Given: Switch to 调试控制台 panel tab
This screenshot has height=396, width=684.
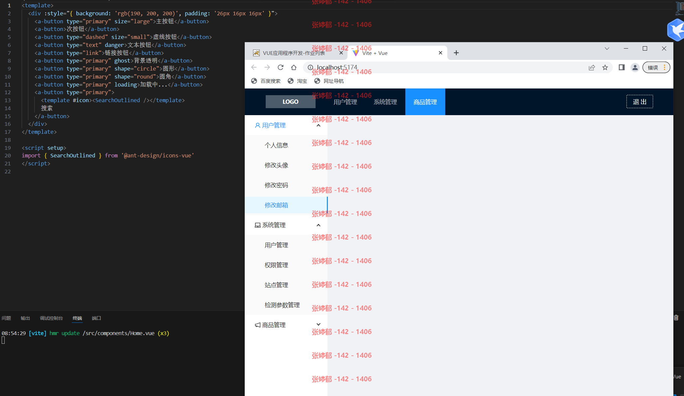Looking at the screenshot, I should (51, 318).
